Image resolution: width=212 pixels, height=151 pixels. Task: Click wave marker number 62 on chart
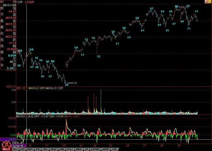click(152, 8)
